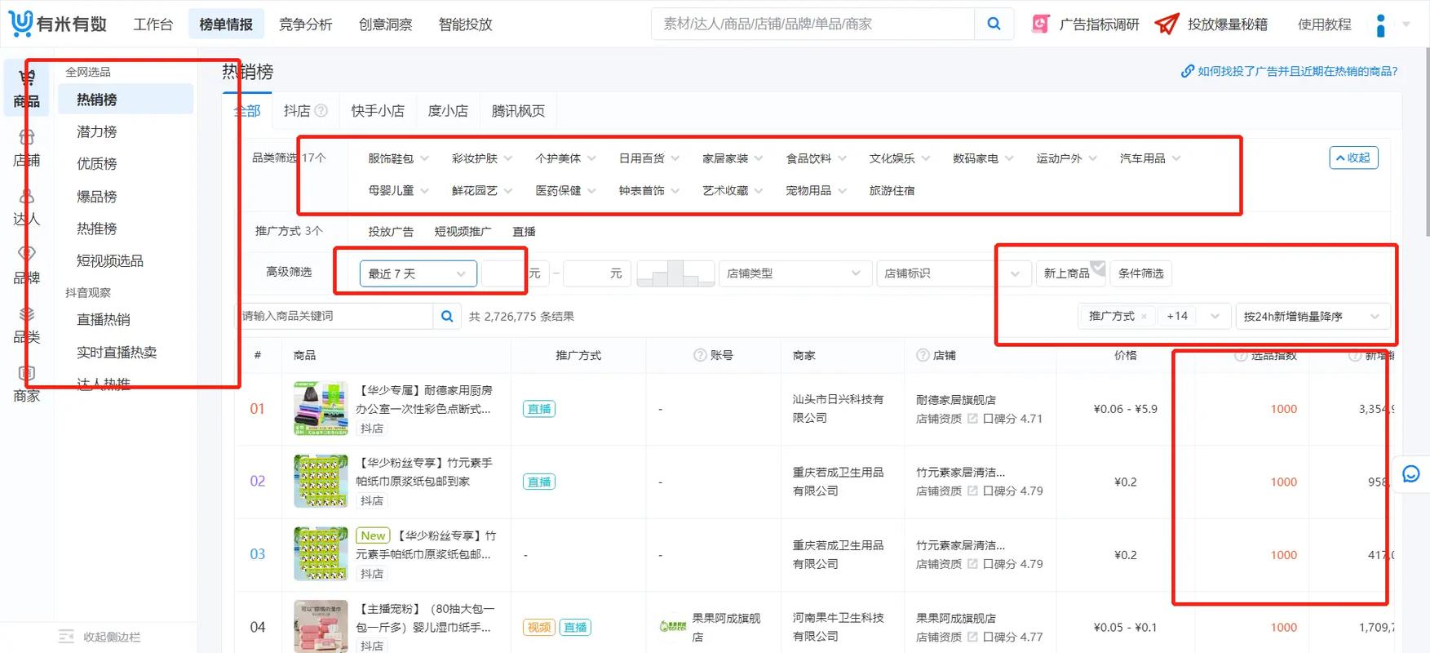Switch to 智能投放 top menu
Image resolution: width=1430 pixels, height=653 pixels.
(466, 24)
